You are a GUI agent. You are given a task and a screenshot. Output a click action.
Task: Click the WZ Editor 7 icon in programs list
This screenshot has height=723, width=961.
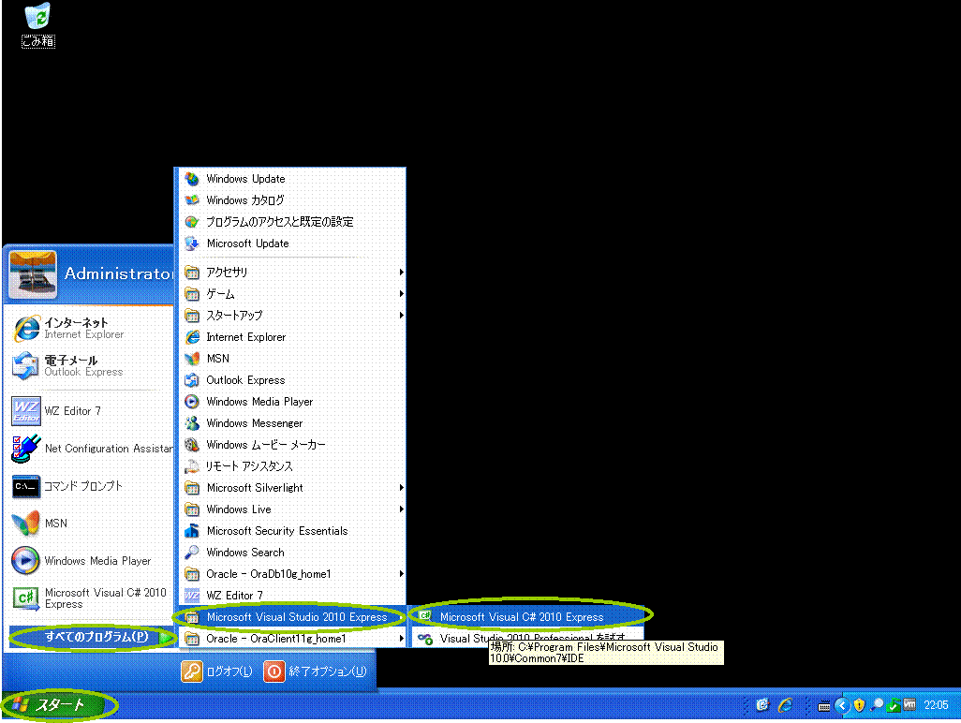tap(192, 595)
